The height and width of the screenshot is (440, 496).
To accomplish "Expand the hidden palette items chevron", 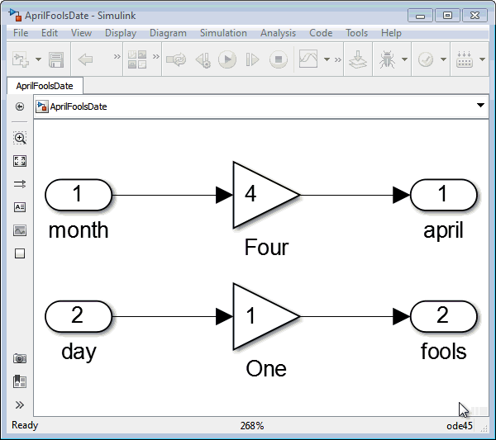I will 20,405.
